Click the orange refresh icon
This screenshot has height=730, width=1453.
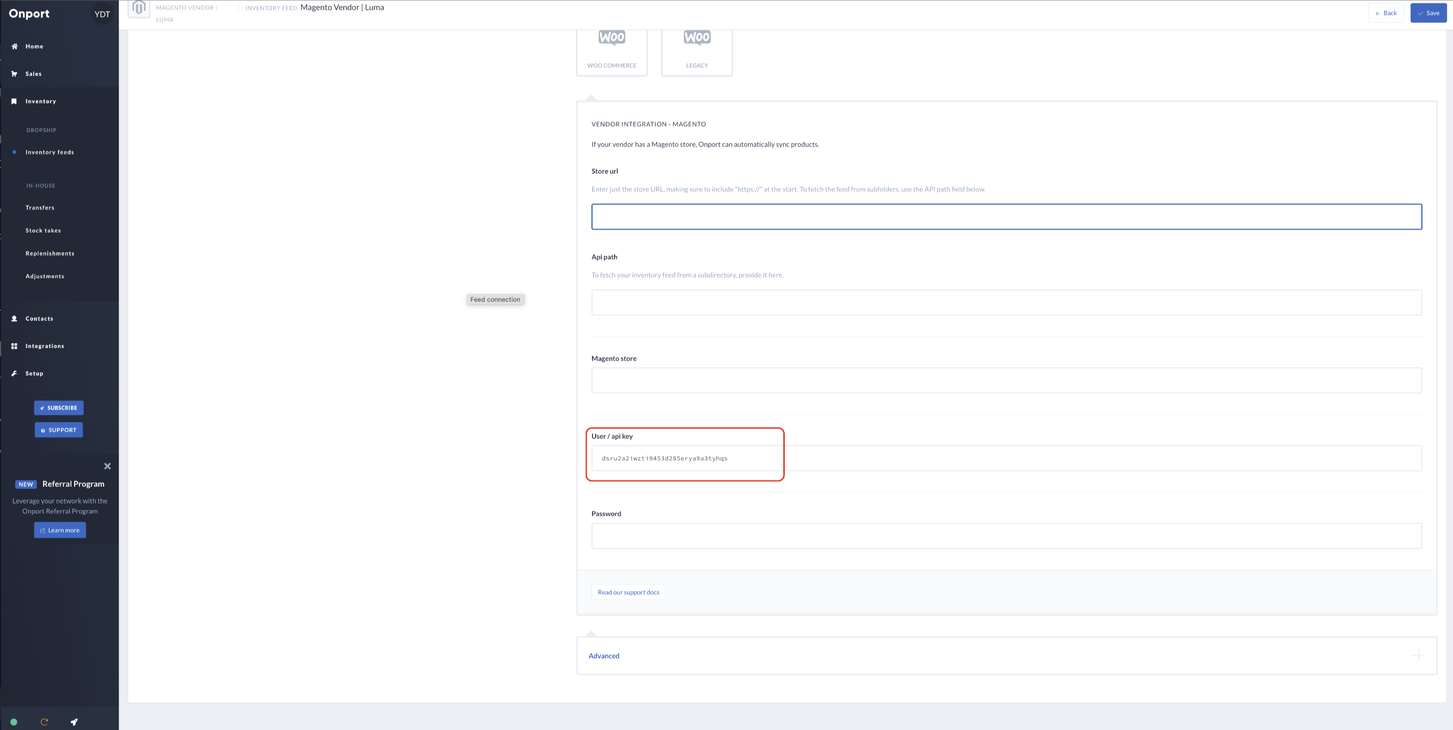[44, 722]
